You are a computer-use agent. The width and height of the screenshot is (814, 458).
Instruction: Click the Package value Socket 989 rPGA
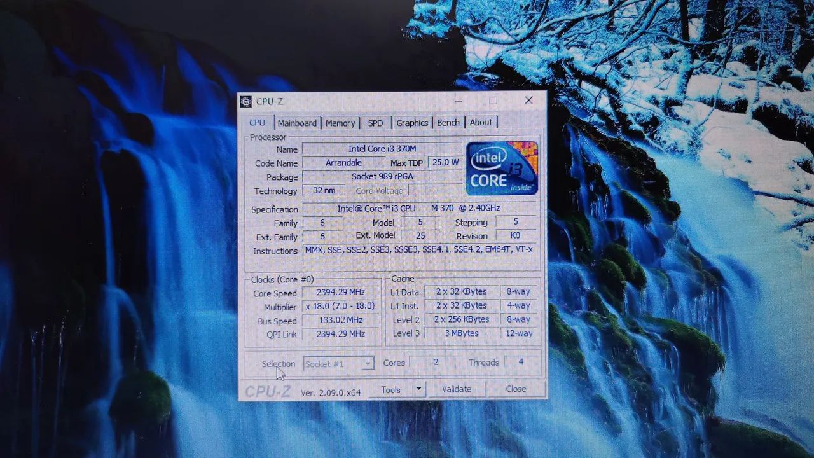click(382, 176)
